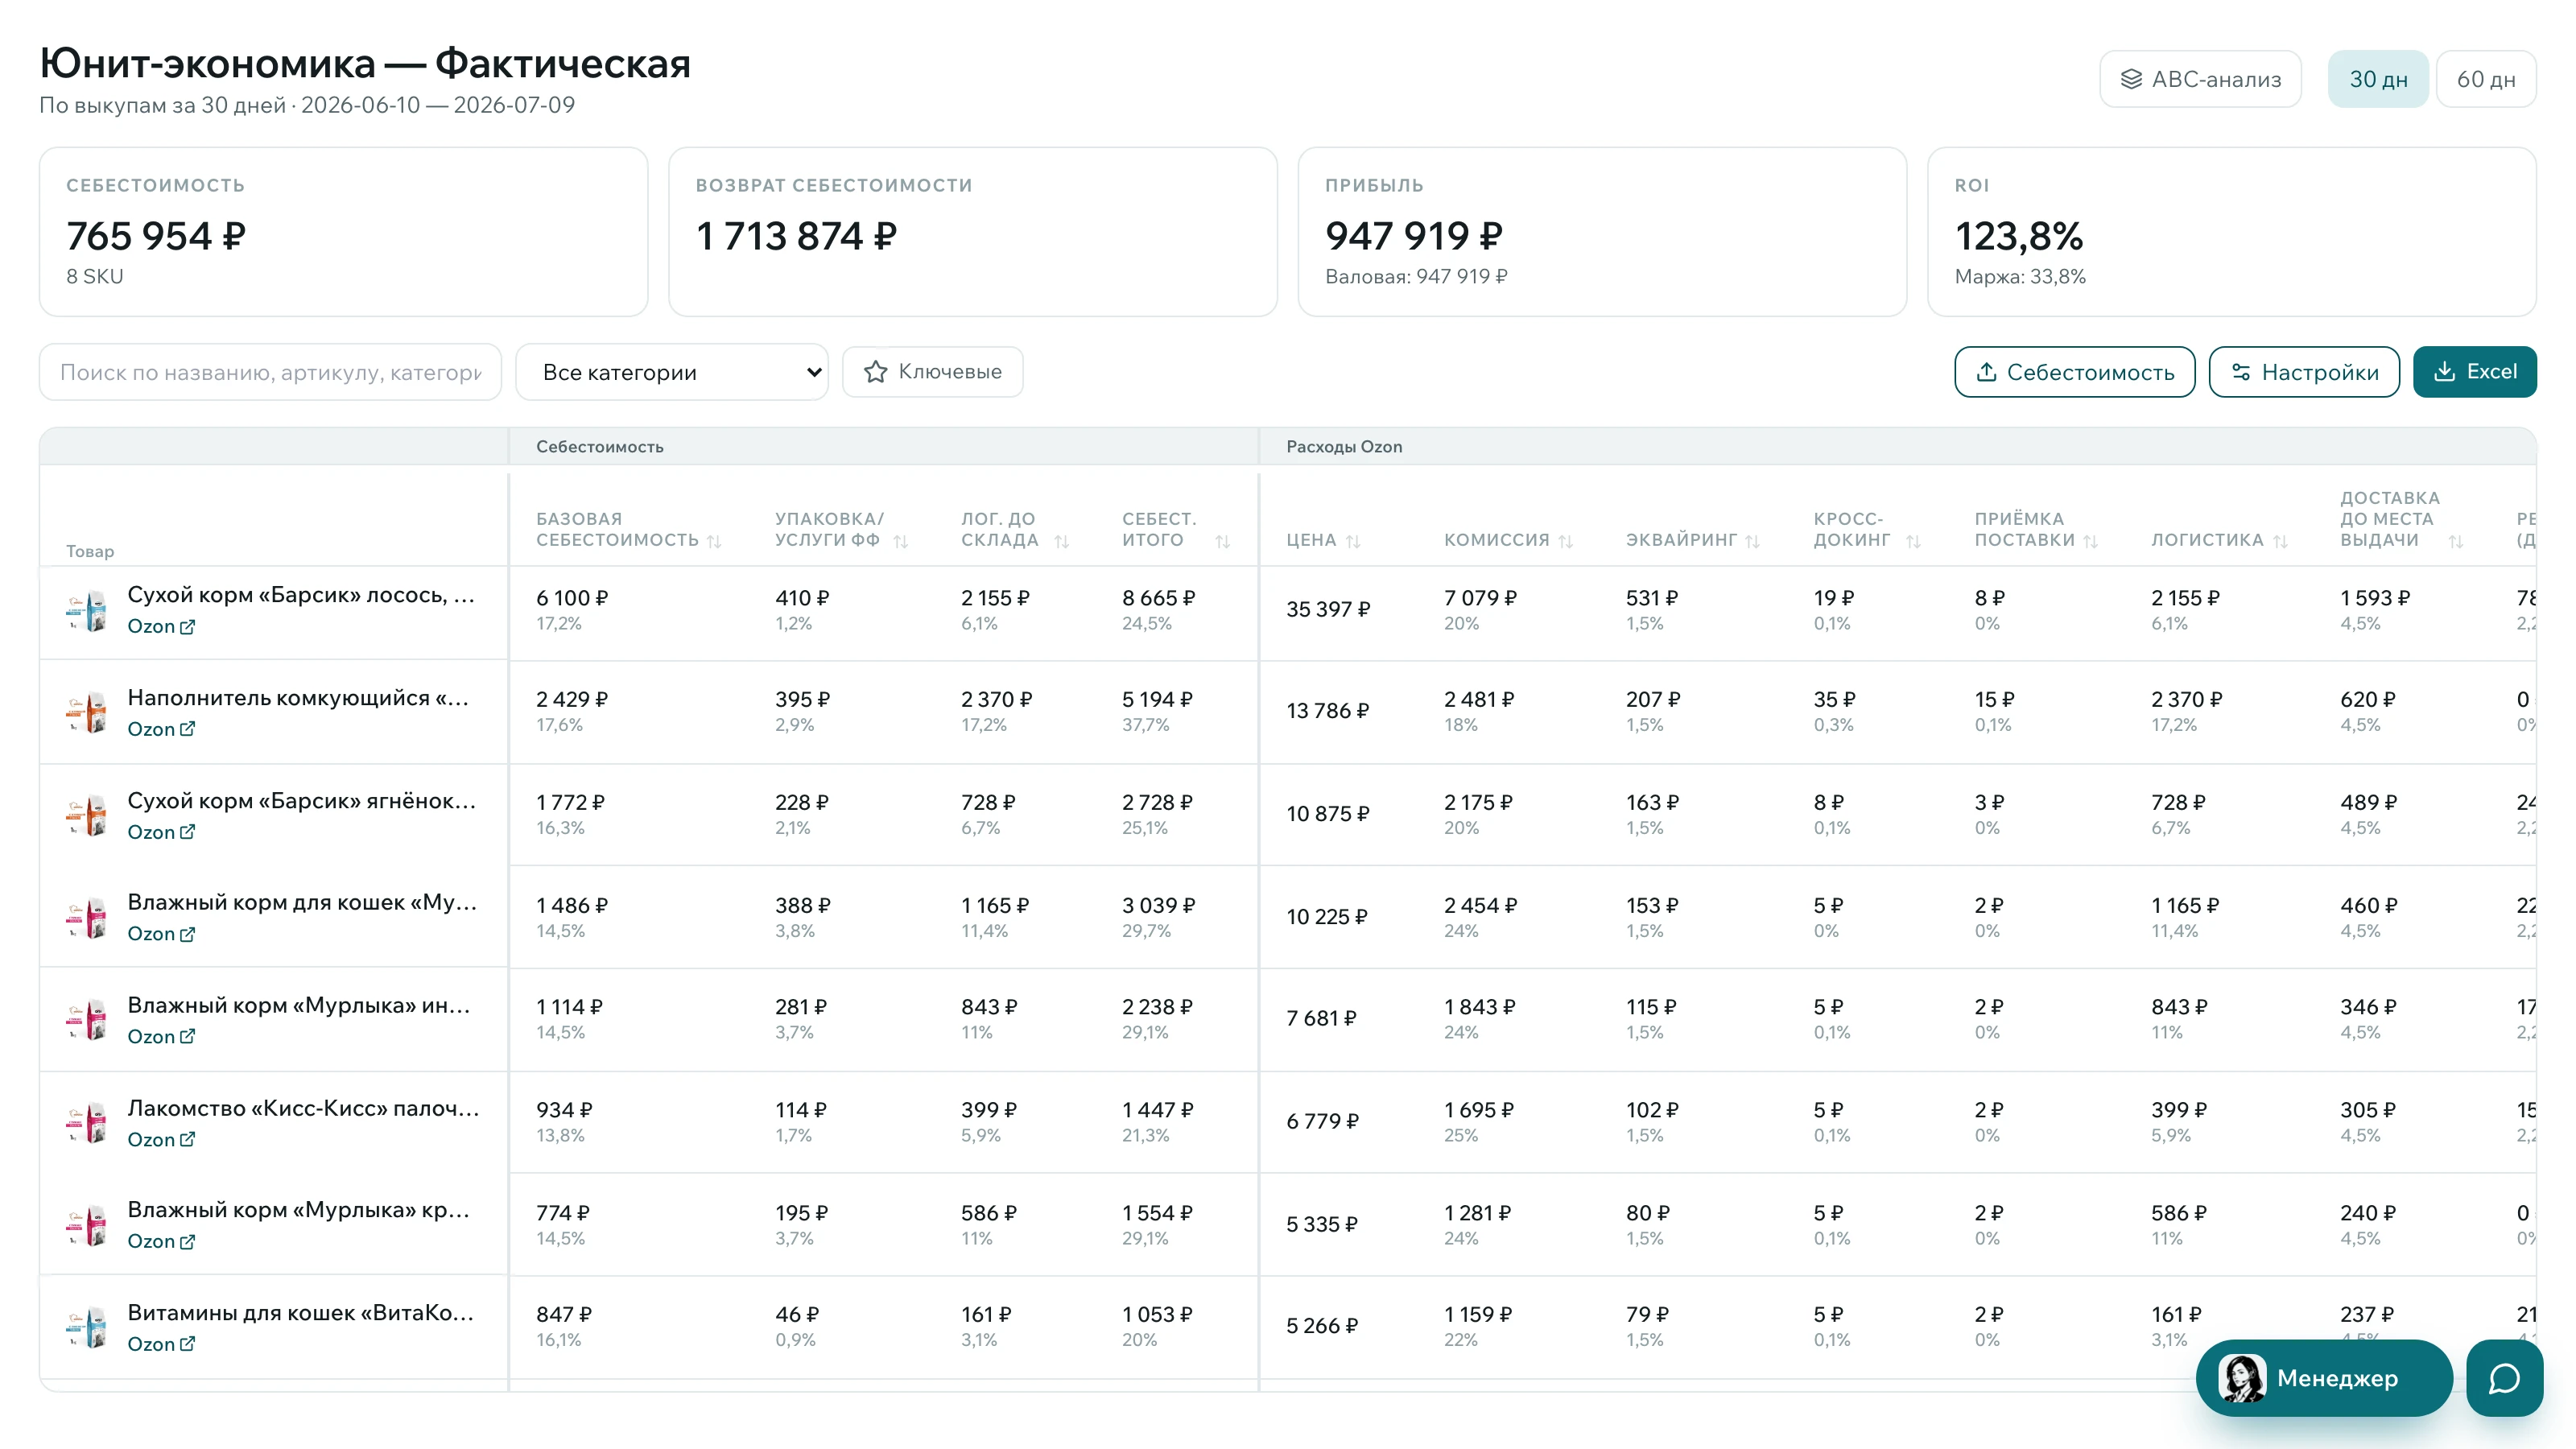Click thumbnail of Влажный корм «Мурлыка» кр…
The height and width of the screenshot is (1449, 2576).
point(87,1226)
